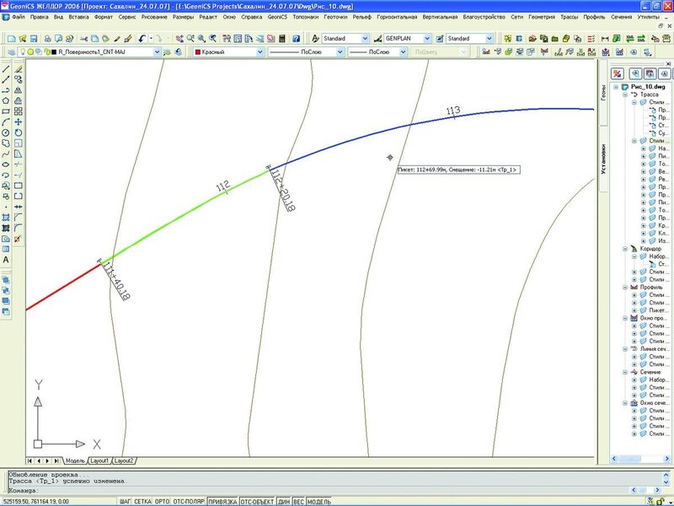Select the Polygon draw tool
The height and width of the screenshot is (506, 674).
click(x=6, y=100)
